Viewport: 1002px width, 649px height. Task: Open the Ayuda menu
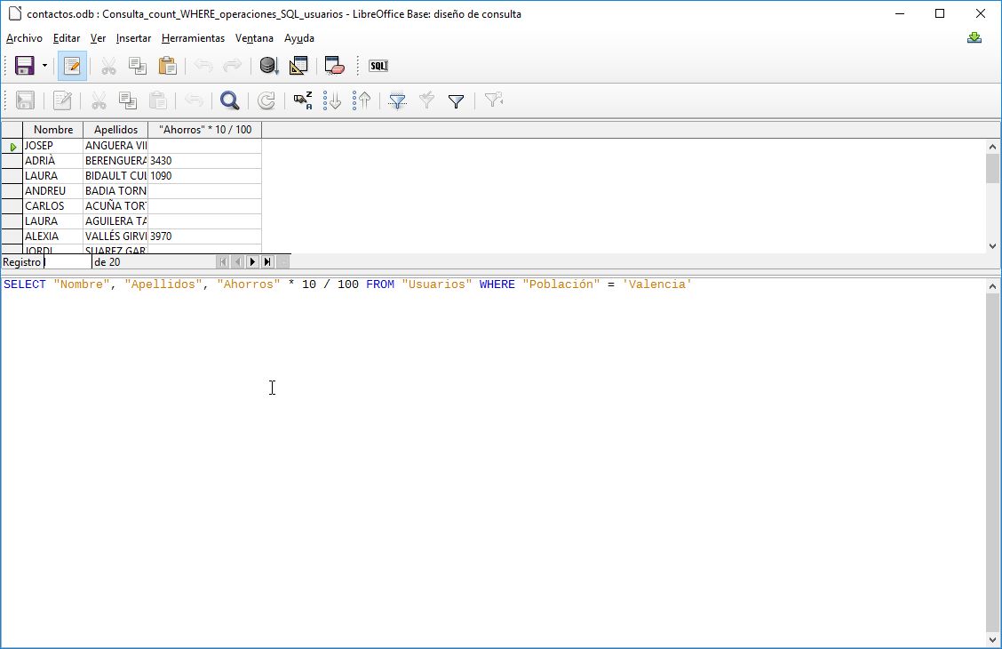tap(299, 38)
